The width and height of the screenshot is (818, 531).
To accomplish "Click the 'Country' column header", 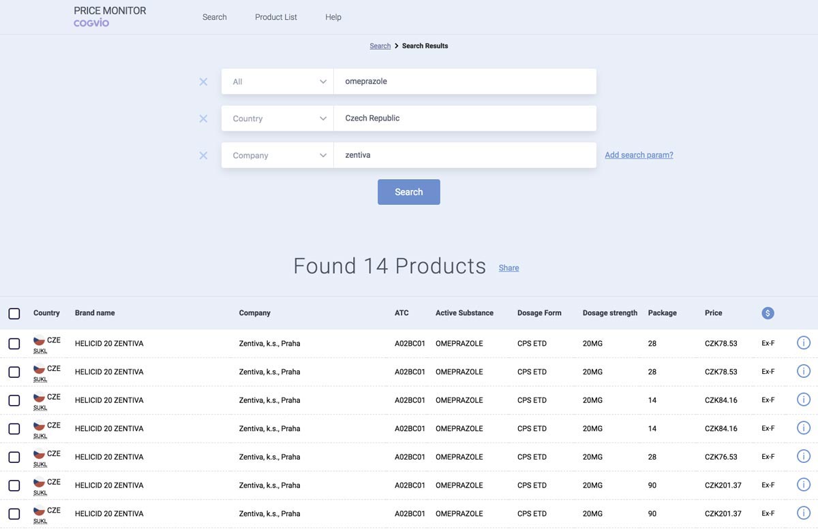I will tap(46, 313).
